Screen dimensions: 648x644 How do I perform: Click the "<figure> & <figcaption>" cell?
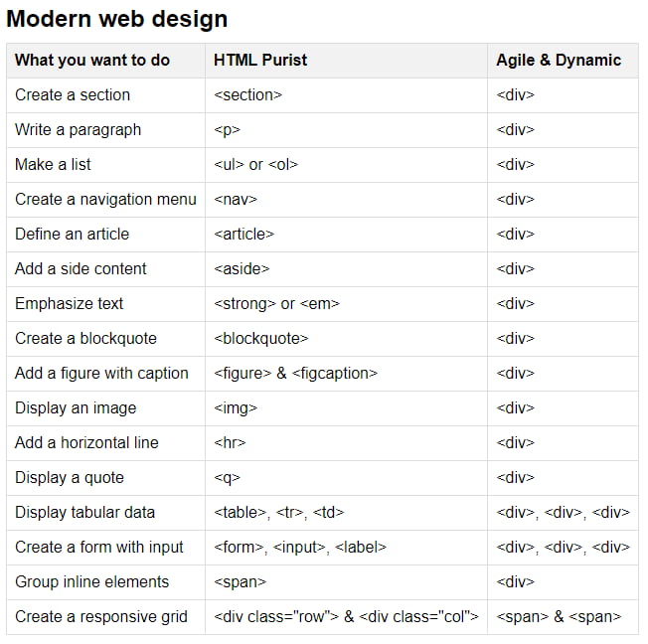(x=296, y=373)
